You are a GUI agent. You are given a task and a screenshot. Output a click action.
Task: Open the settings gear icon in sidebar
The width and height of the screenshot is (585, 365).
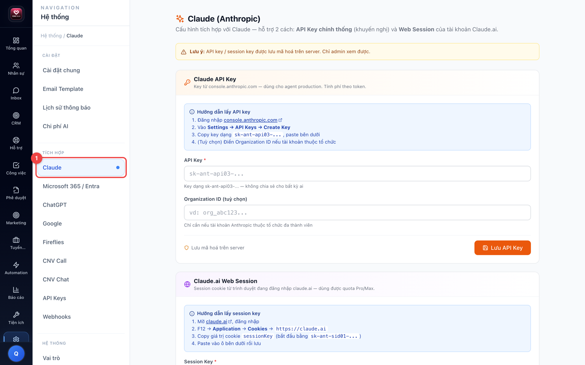(16, 339)
